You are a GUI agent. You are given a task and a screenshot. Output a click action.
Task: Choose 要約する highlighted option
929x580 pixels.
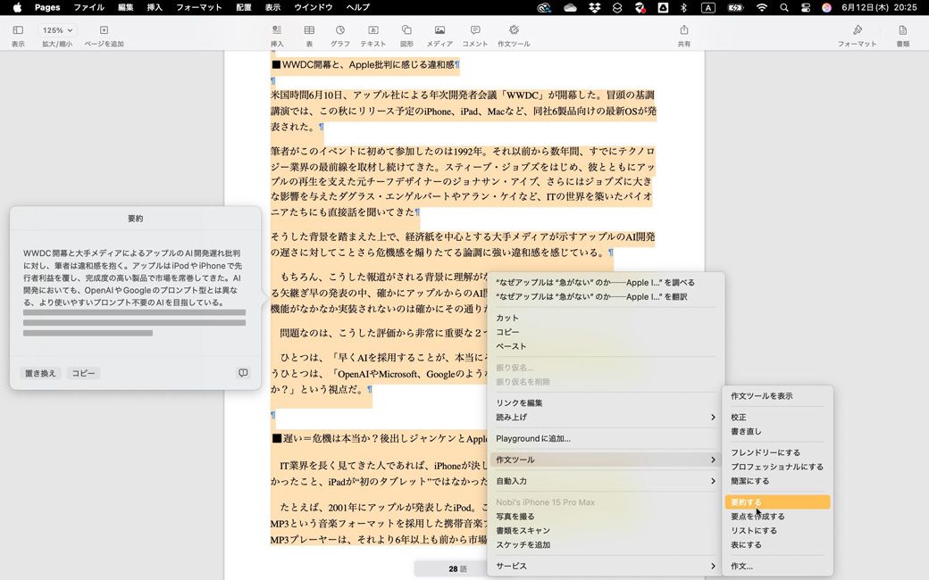(777, 502)
